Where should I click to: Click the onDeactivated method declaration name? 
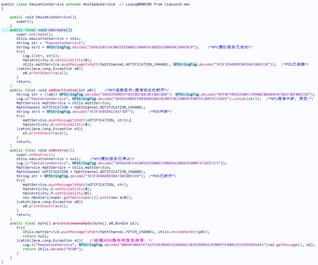click(63, 90)
